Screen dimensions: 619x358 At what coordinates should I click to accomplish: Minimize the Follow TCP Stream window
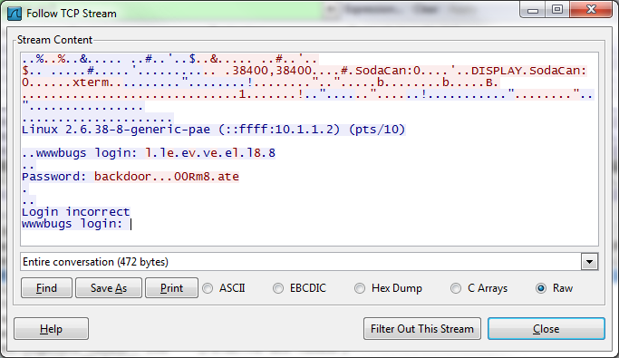533,10
